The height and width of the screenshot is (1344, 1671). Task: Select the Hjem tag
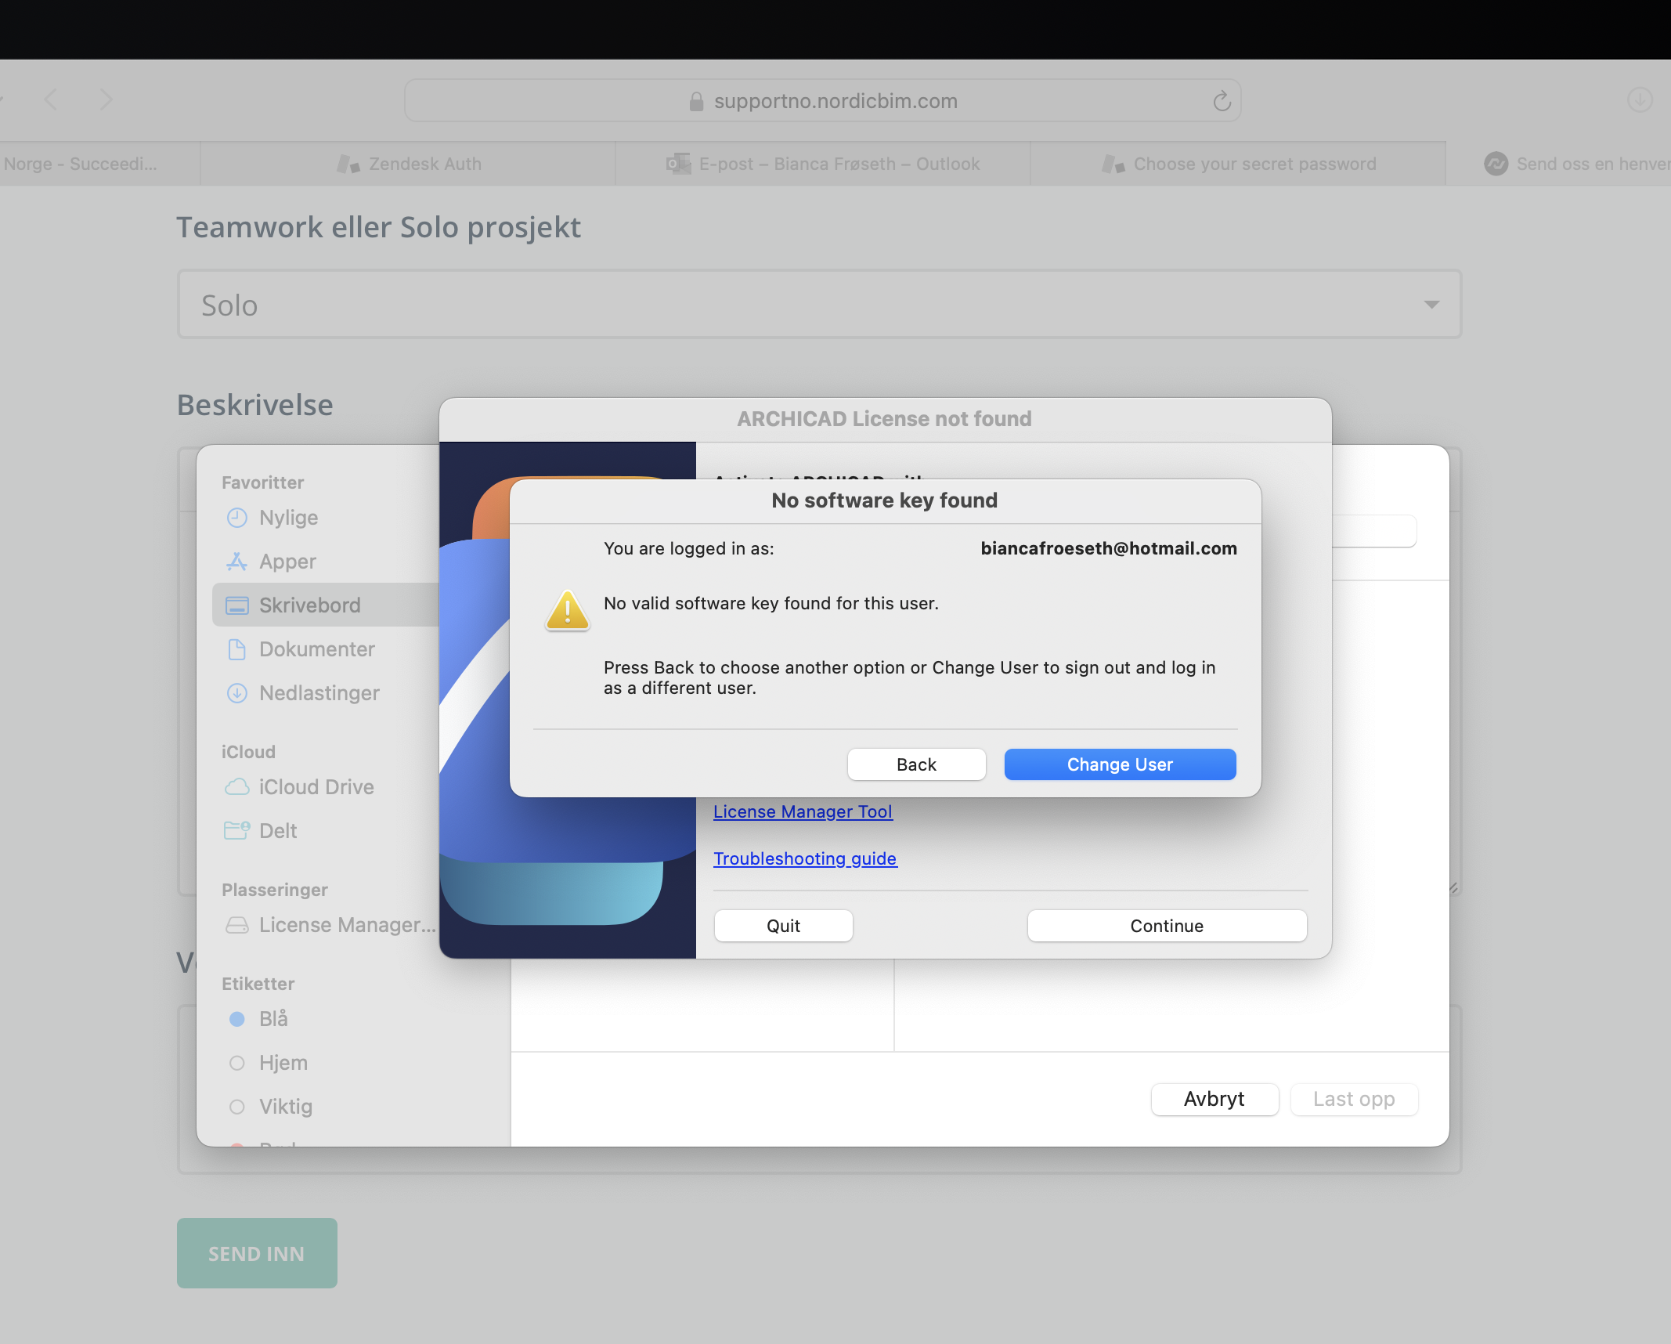pyautogui.click(x=283, y=1063)
